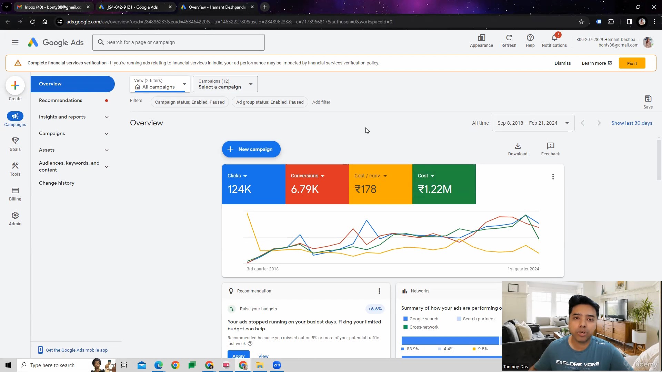
Task: Open Admin gear icon
Action: click(15, 215)
